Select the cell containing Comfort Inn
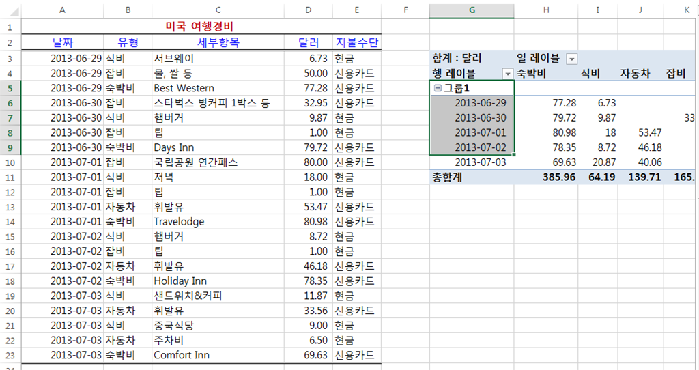Image resolution: width=699 pixels, height=370 pixels. pyautogui.click(x=218, y=355)
